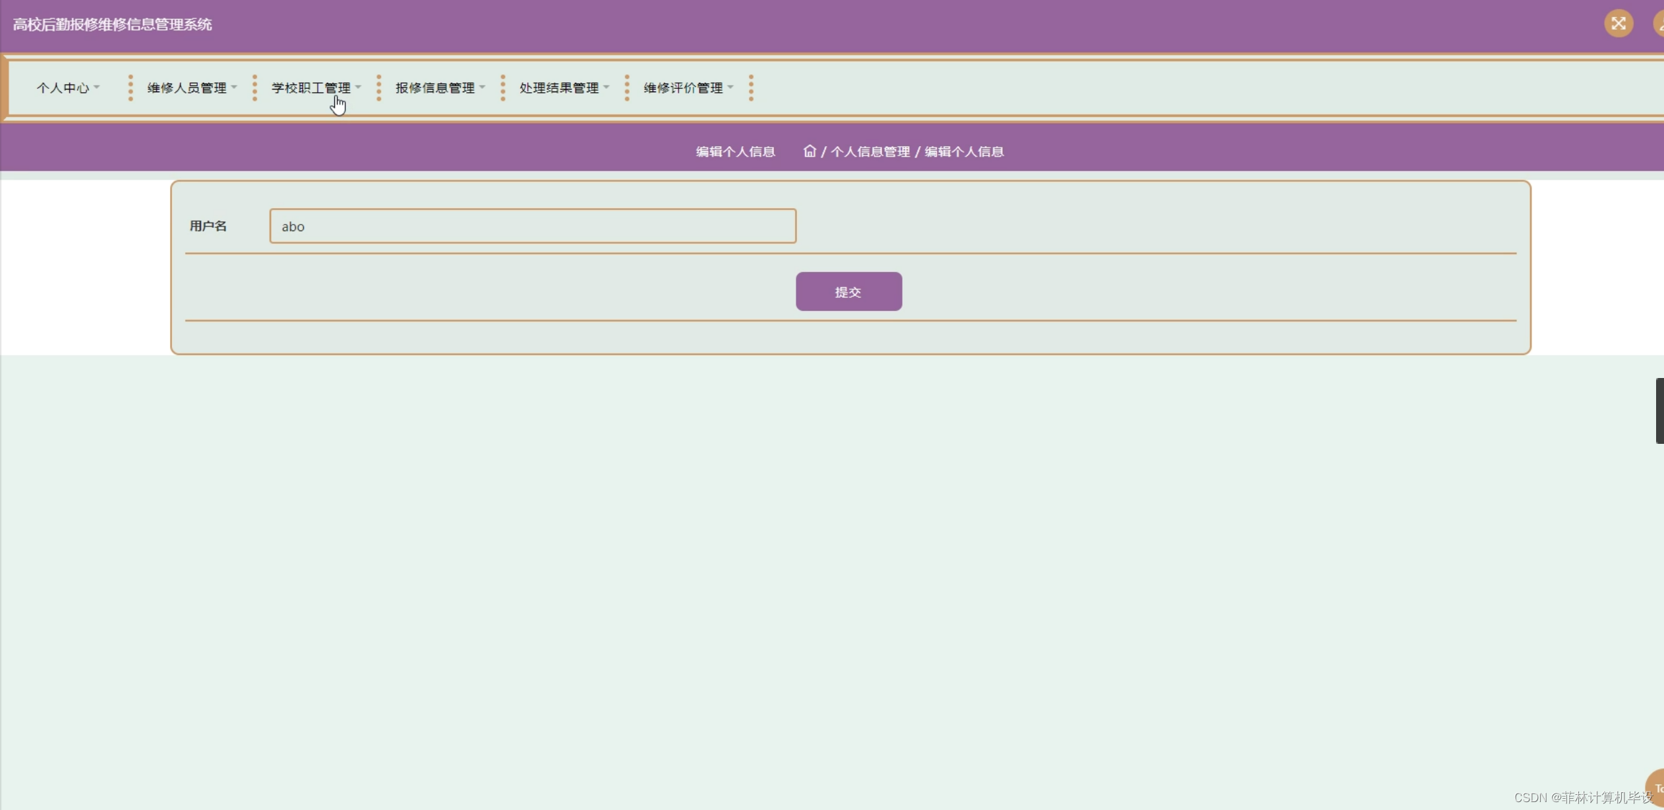The height and width of the screenshot is (810, 1664).
Task: Open the user avatar icon at top right
Action: pyautogui.click(x=1659, y=24)
